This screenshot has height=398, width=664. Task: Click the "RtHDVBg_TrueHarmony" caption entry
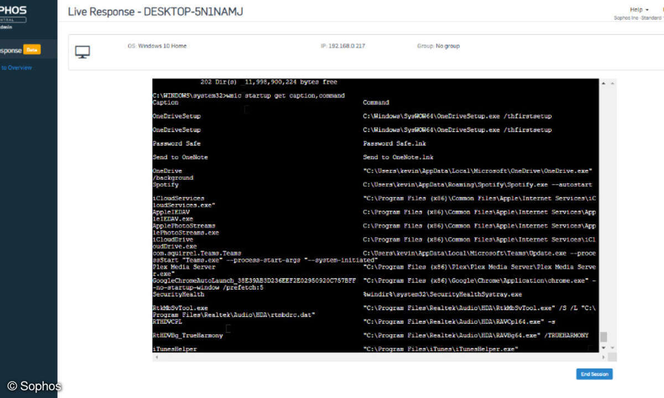[188, 336]
